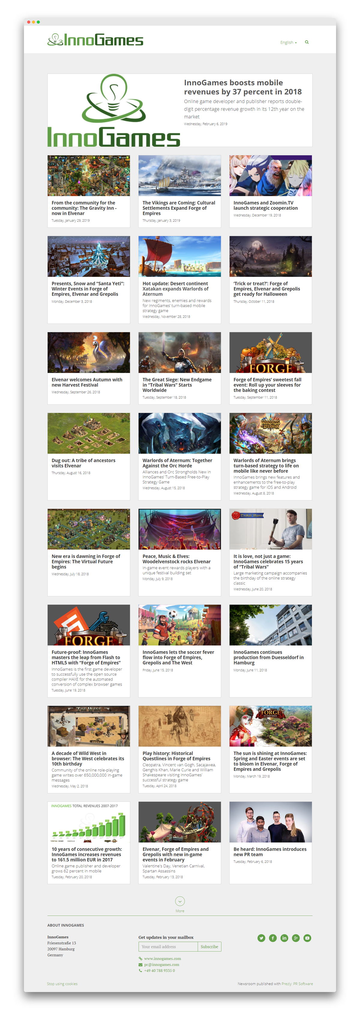The width and height of the screenshot is (360, 1010).
Task: Open '10 years of consecutive growth' article title
Action: pyautogui.click(x=87, y=854)
